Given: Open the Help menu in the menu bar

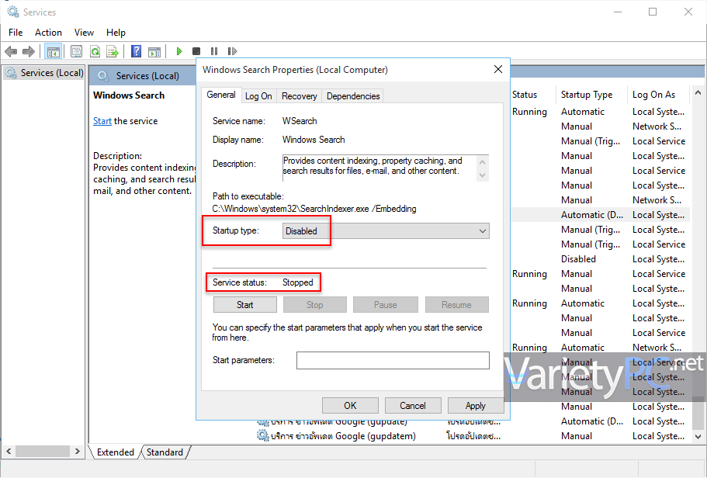Looking at the screenshot, I should click(116, 33).
